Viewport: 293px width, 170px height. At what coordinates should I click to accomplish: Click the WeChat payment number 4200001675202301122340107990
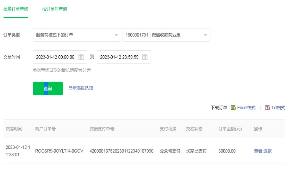click(121, 151)
